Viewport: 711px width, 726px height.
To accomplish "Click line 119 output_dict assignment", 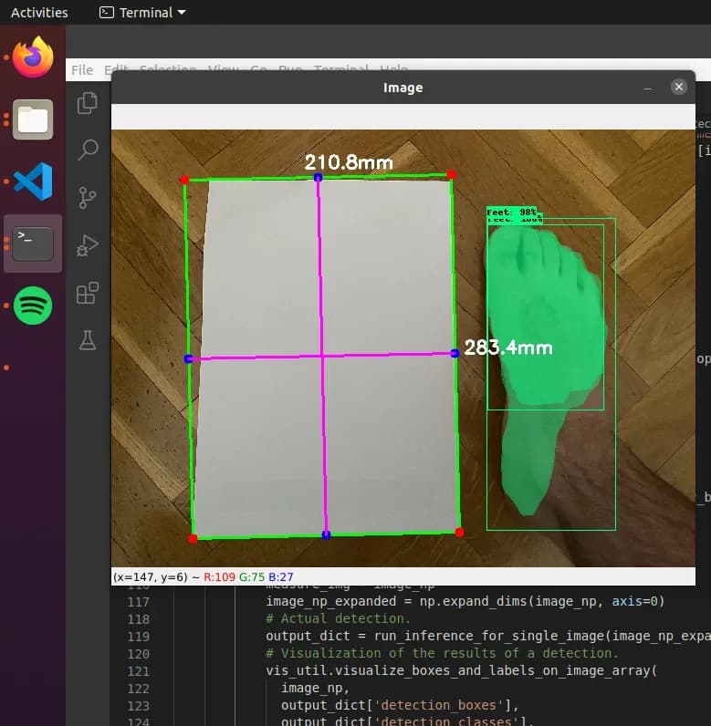I will click(x=488, y=636).
